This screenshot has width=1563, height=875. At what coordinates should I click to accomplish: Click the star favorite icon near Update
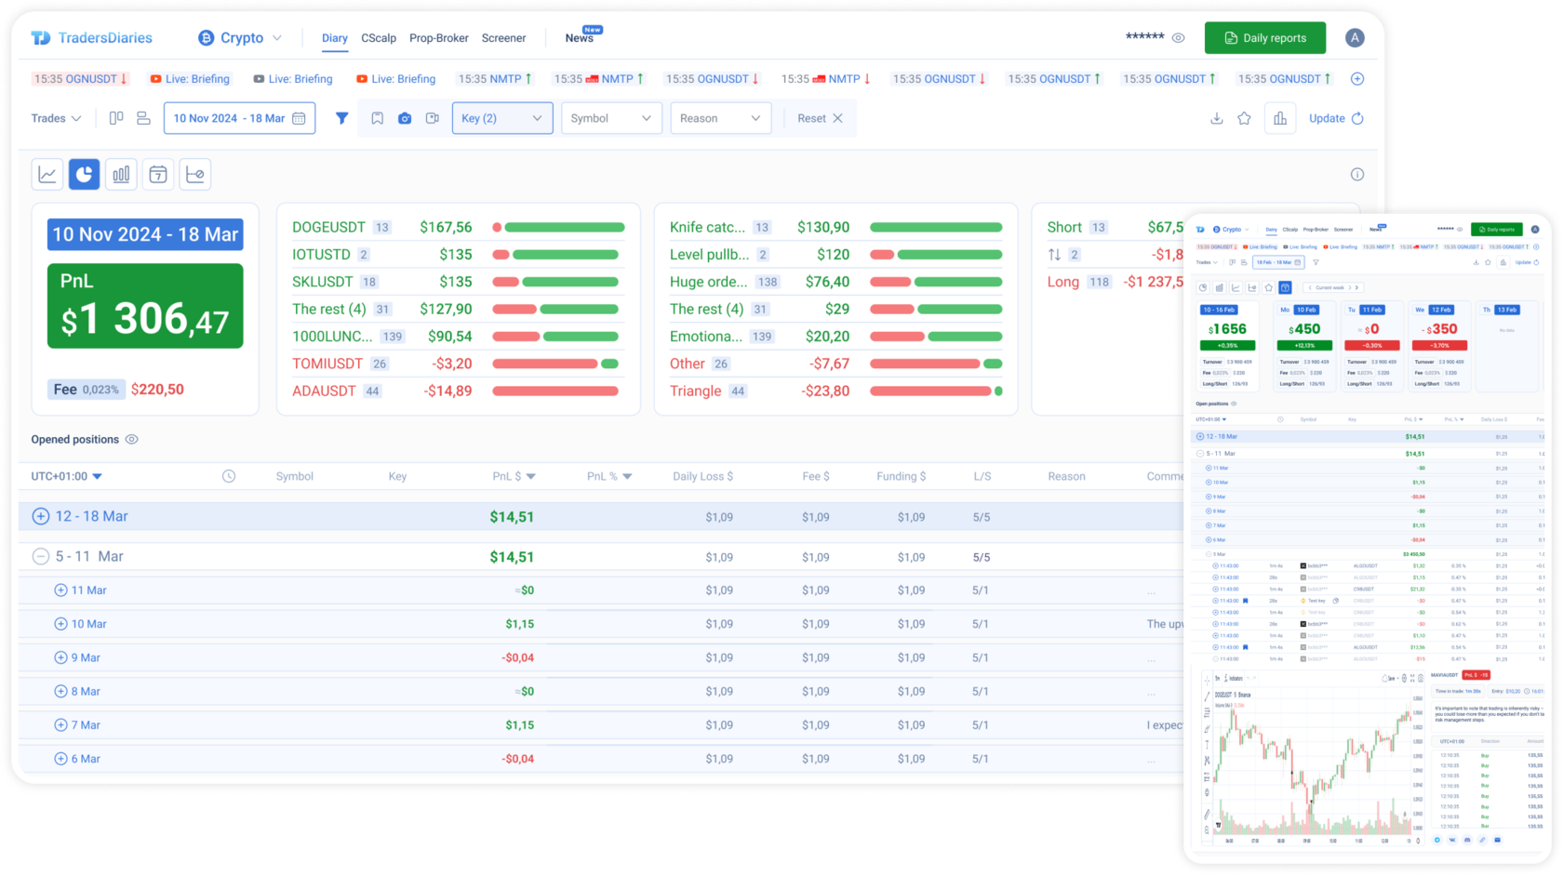click(x=1245, y=118)
